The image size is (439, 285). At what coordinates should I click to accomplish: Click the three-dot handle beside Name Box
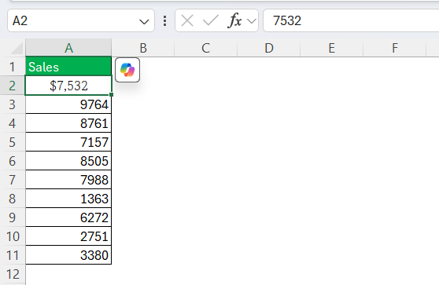[165, 21]
